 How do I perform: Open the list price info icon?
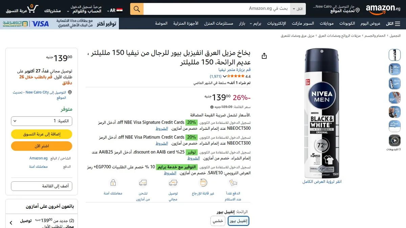[212, 107]
